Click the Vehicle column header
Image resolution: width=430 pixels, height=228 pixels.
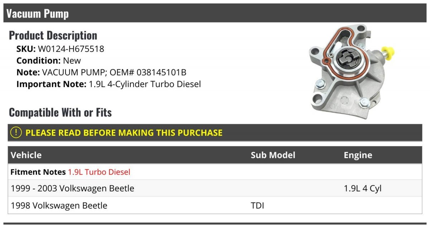(26, 155)
